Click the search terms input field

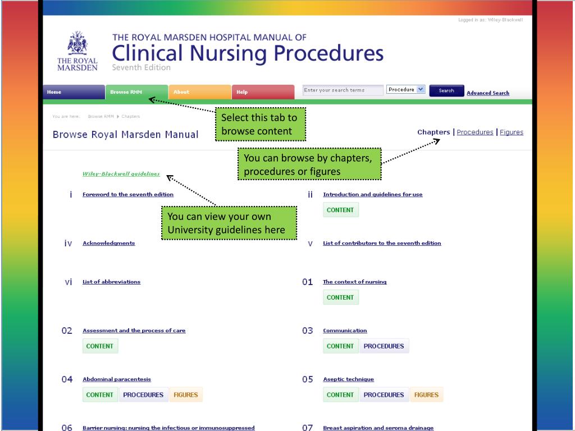point(343,90)
